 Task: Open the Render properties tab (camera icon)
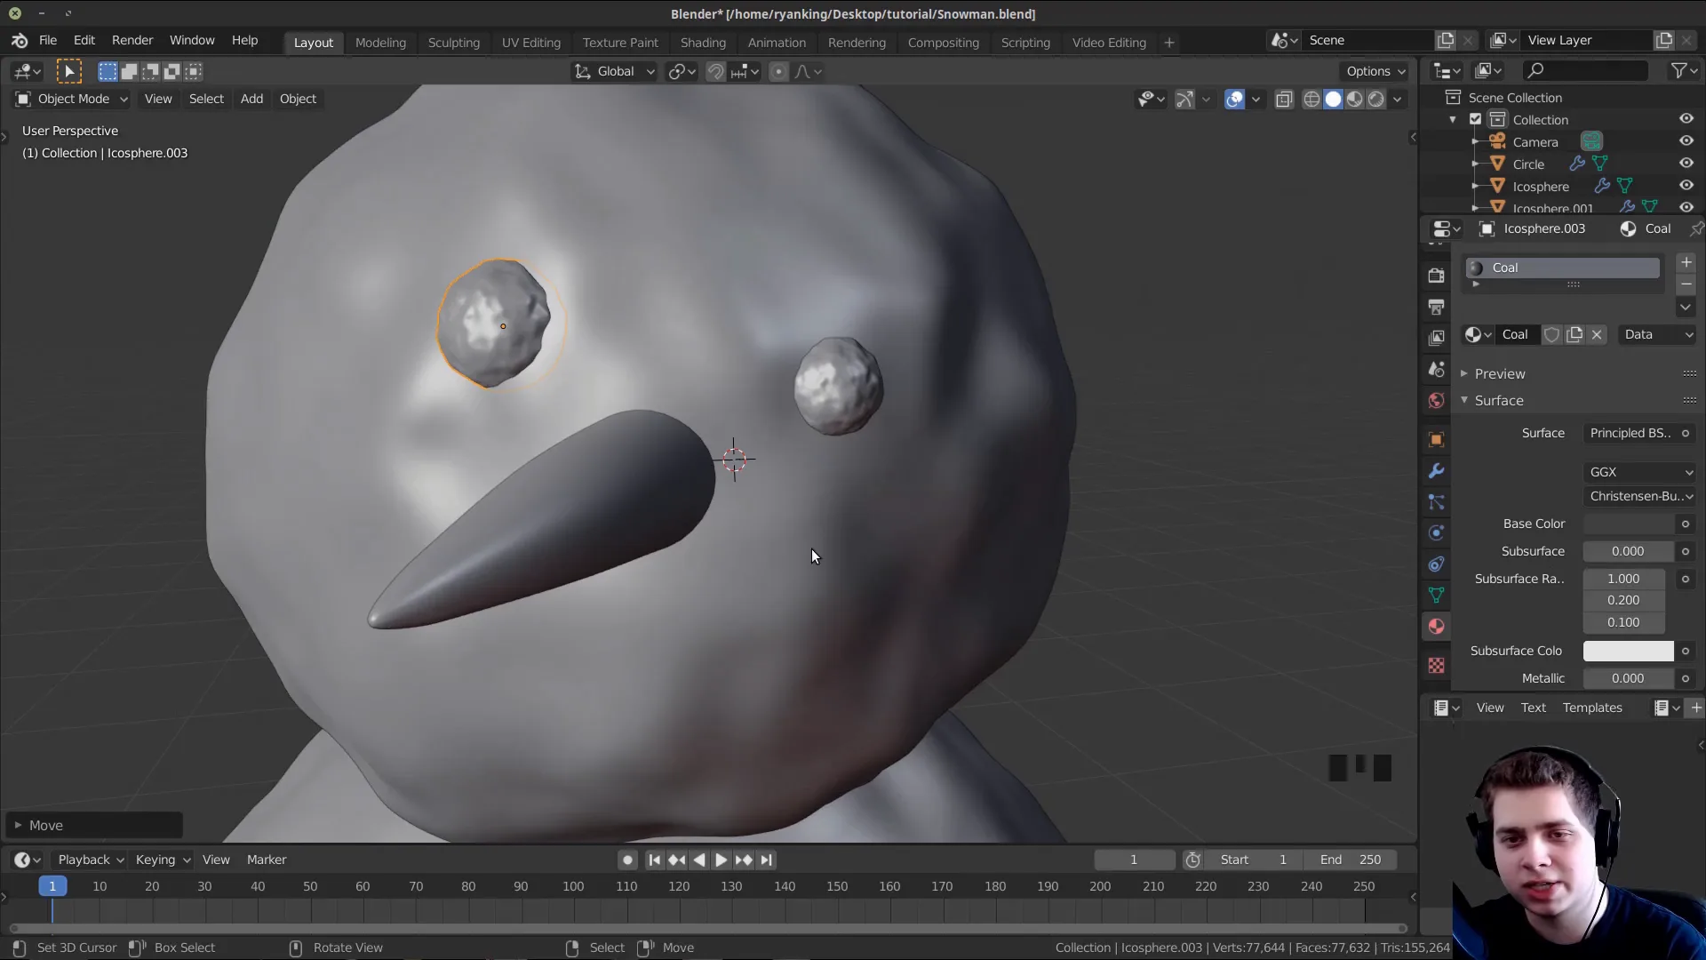(1437, 276)
